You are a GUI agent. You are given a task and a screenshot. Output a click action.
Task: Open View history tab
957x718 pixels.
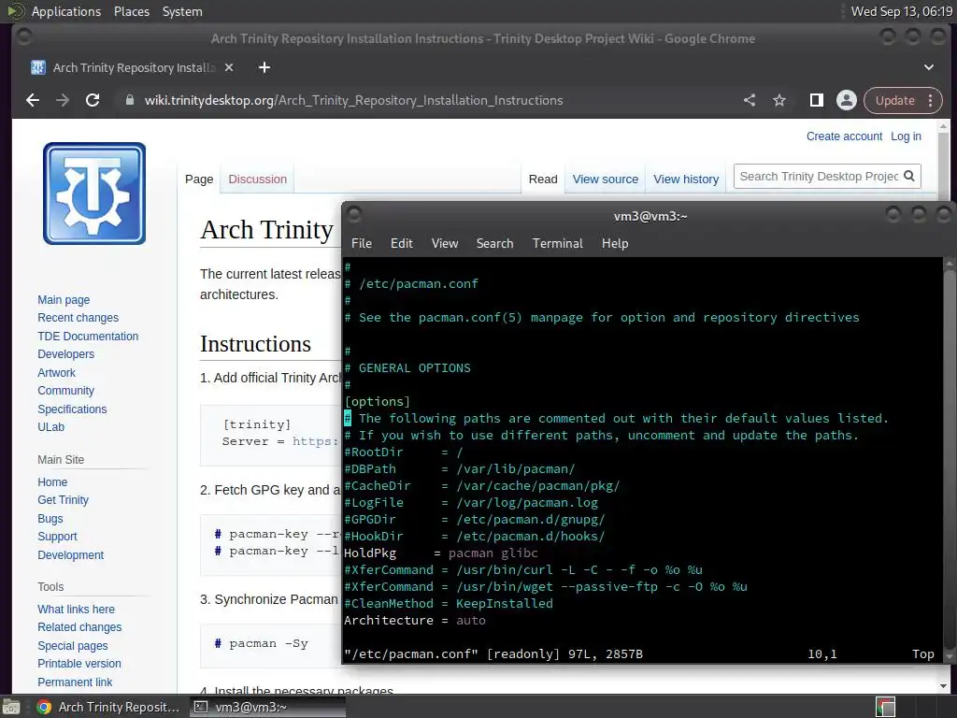(x=686, y=179)
